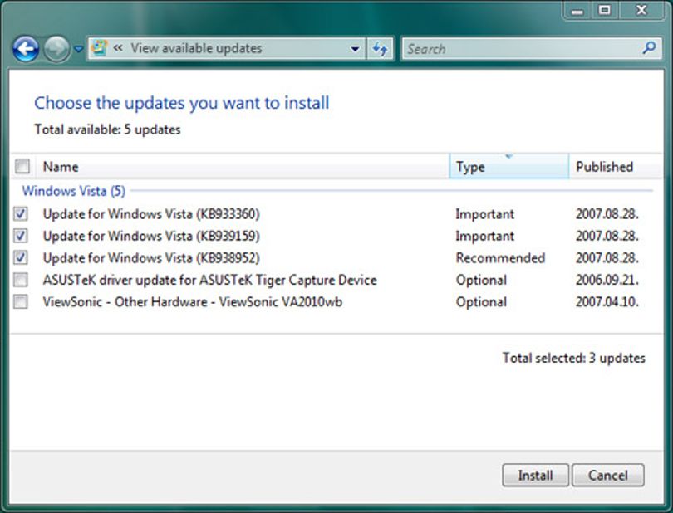Collapse the Windows Vista (5) group

[73, 191]
